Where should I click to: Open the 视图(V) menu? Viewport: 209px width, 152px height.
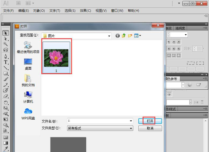coord(101,11)
